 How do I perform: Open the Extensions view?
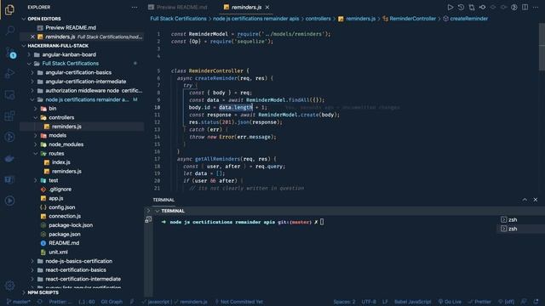point(9,116)
